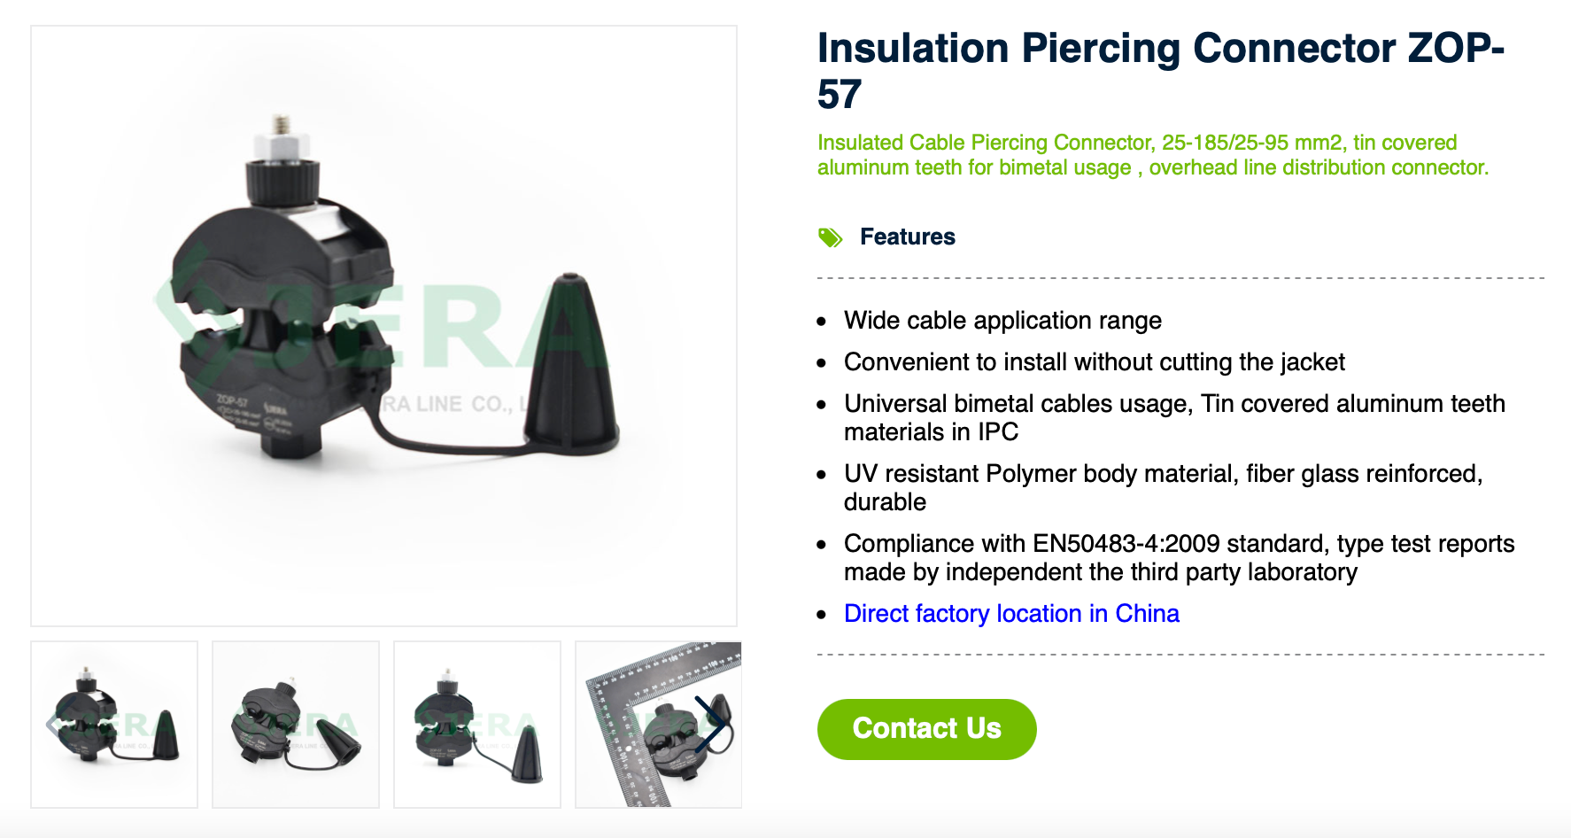Advance thumbnails with the right chevron arrow
This screenshot has height=838, width=1571.
711,725
